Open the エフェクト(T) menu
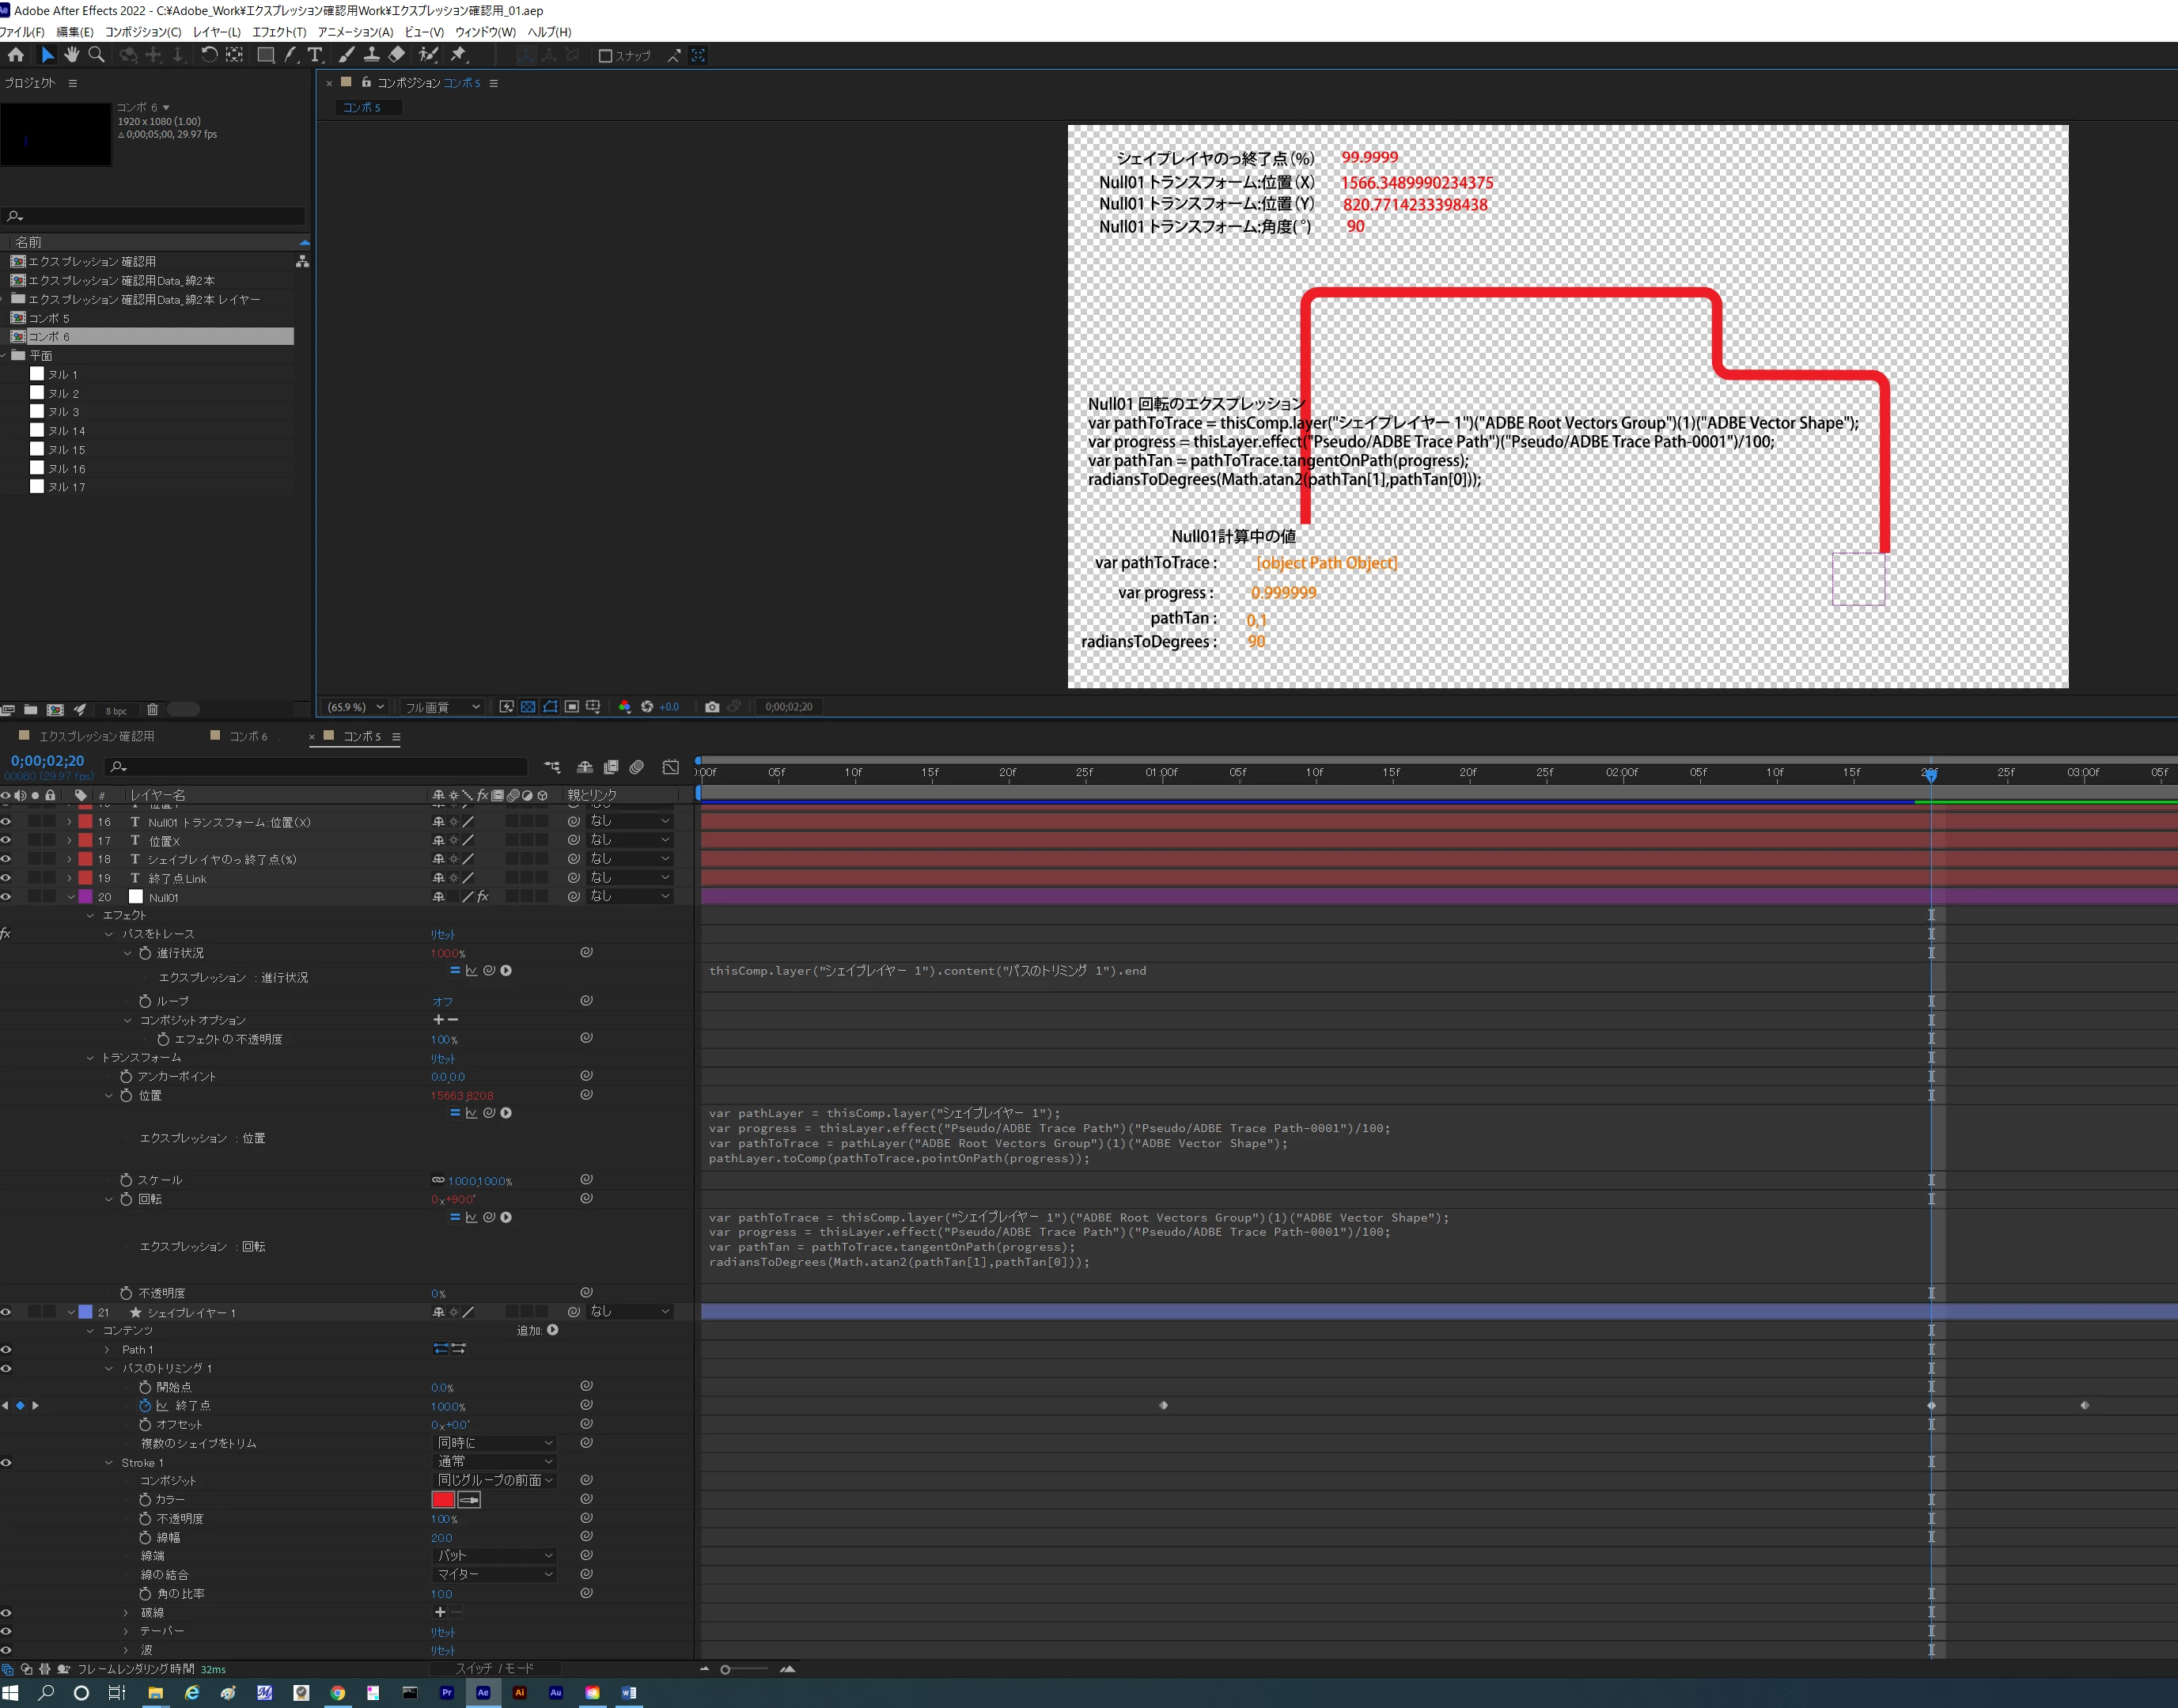The width and height of the screenshot is (2178, 1708). click(x=279, y=32)
